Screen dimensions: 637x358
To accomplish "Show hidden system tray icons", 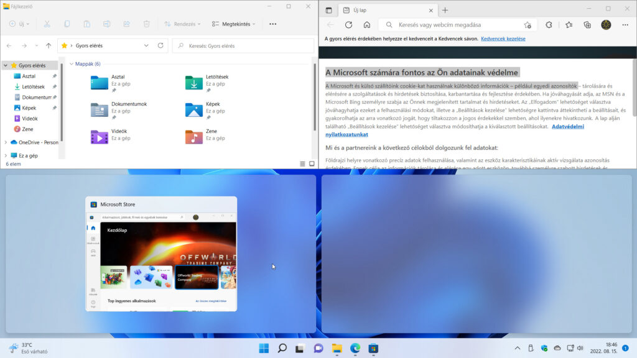I will point(517,348).
